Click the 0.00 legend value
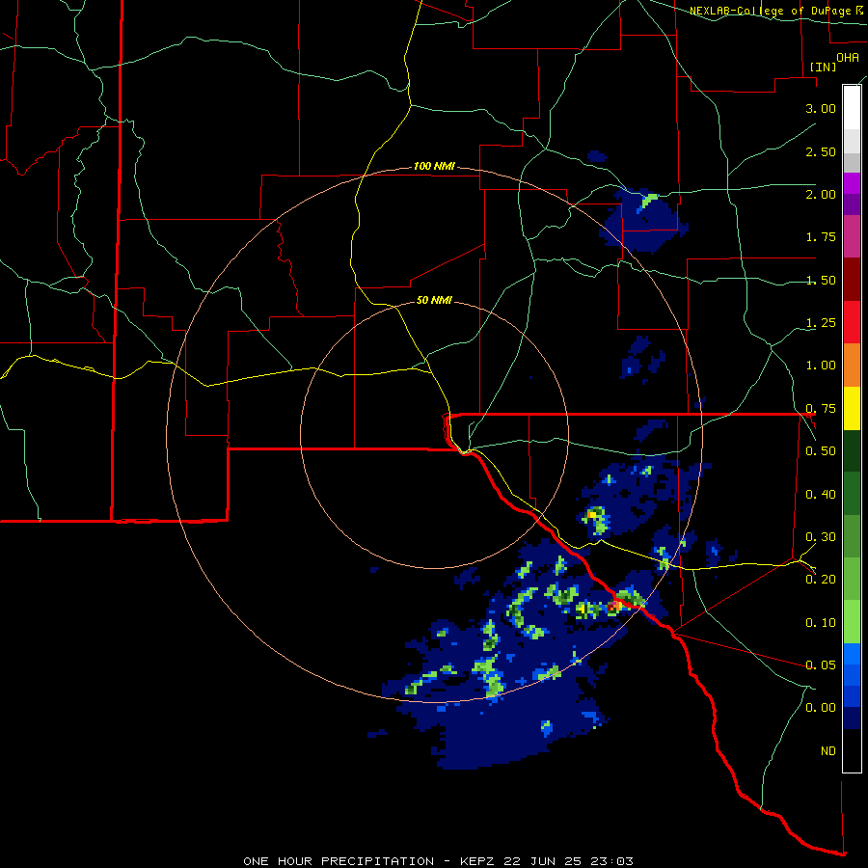Image resolution: width=868 pixels, height=868 pixels. click(x=821, y=708)
